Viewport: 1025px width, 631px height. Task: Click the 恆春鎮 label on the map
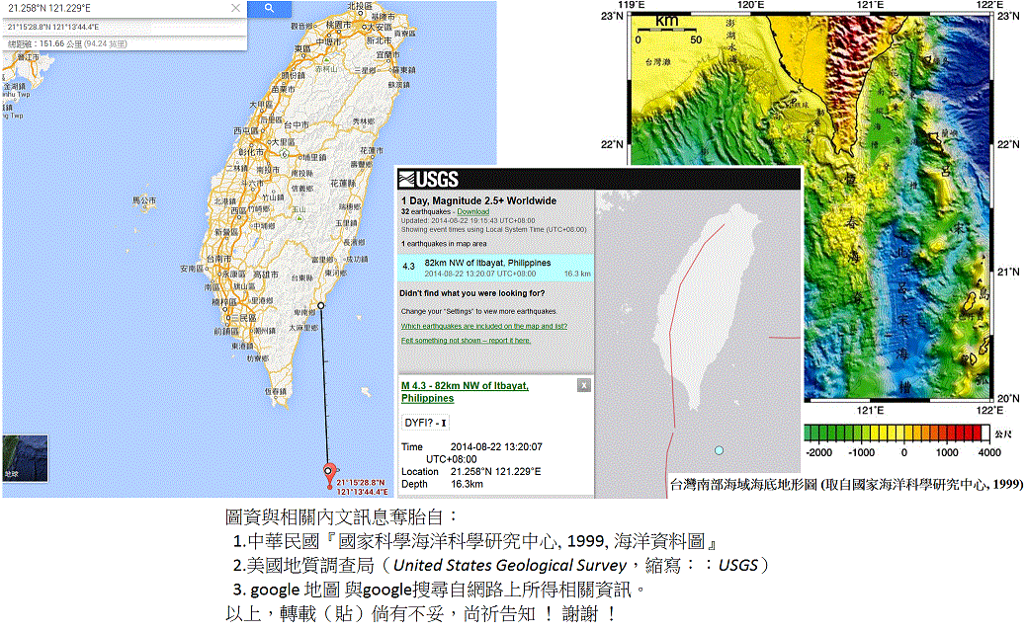click(x=275, y=391)
